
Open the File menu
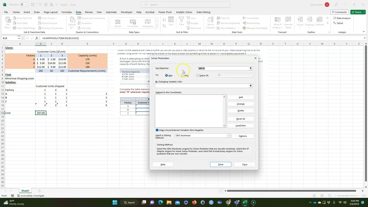(x=6, y=12)
